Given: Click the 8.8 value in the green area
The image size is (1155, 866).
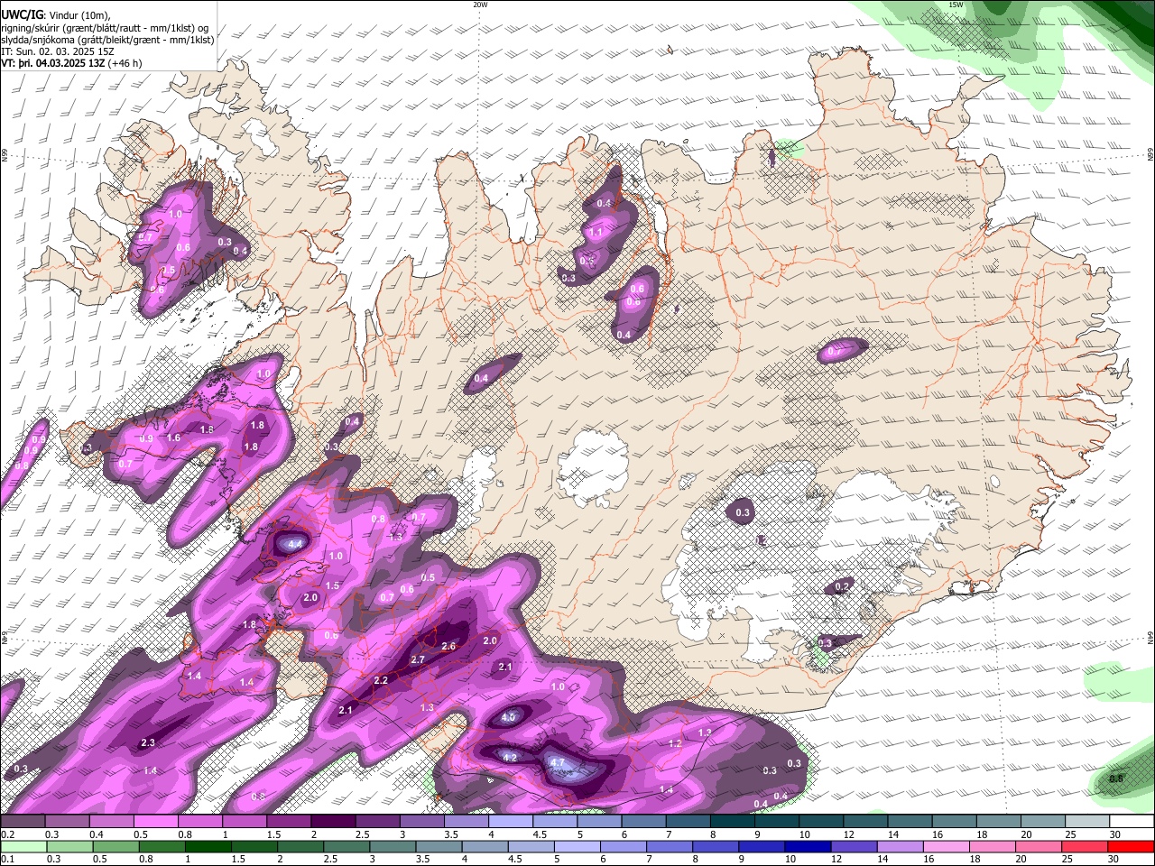Looking at the screenshot, I should (x=1116, y=779).
